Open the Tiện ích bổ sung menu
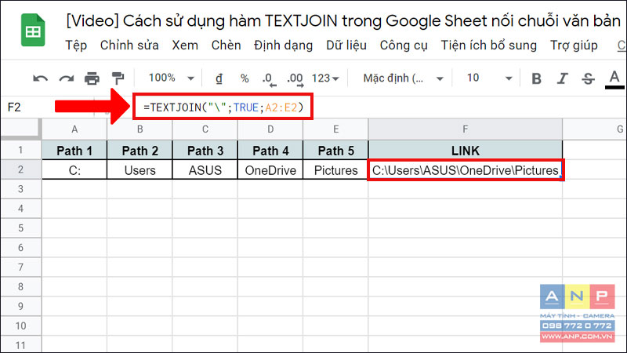627x353 pixels. pyautogui.click(x=488, y=45)
